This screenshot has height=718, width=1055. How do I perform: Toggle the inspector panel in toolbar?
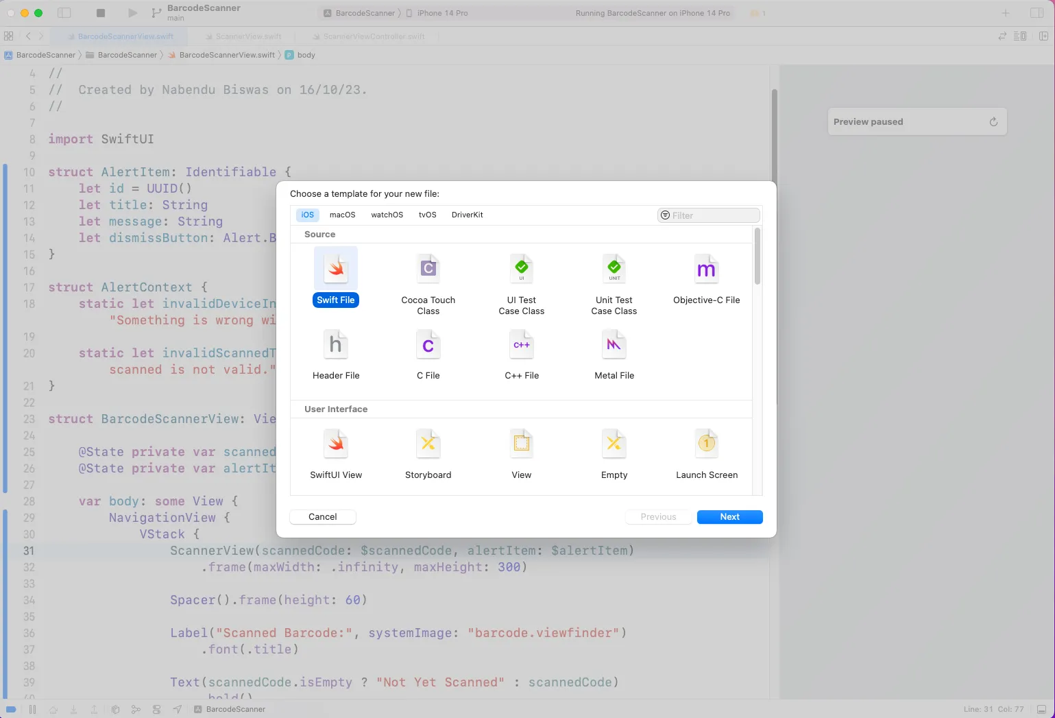pos(1036,12)
